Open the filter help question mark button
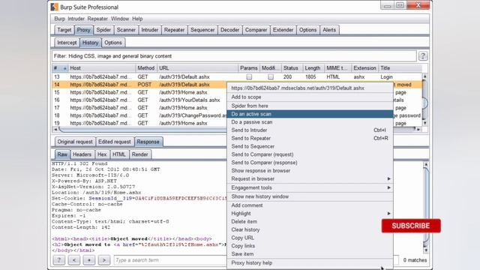 click(423, 56)
